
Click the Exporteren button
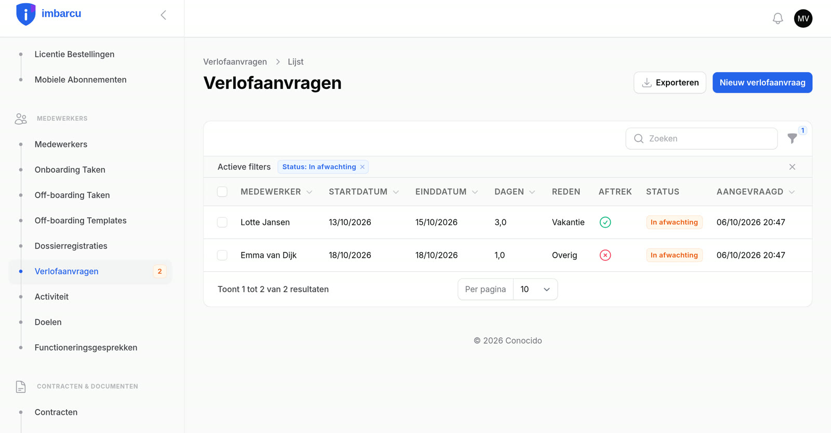click(x=670, y=83)
